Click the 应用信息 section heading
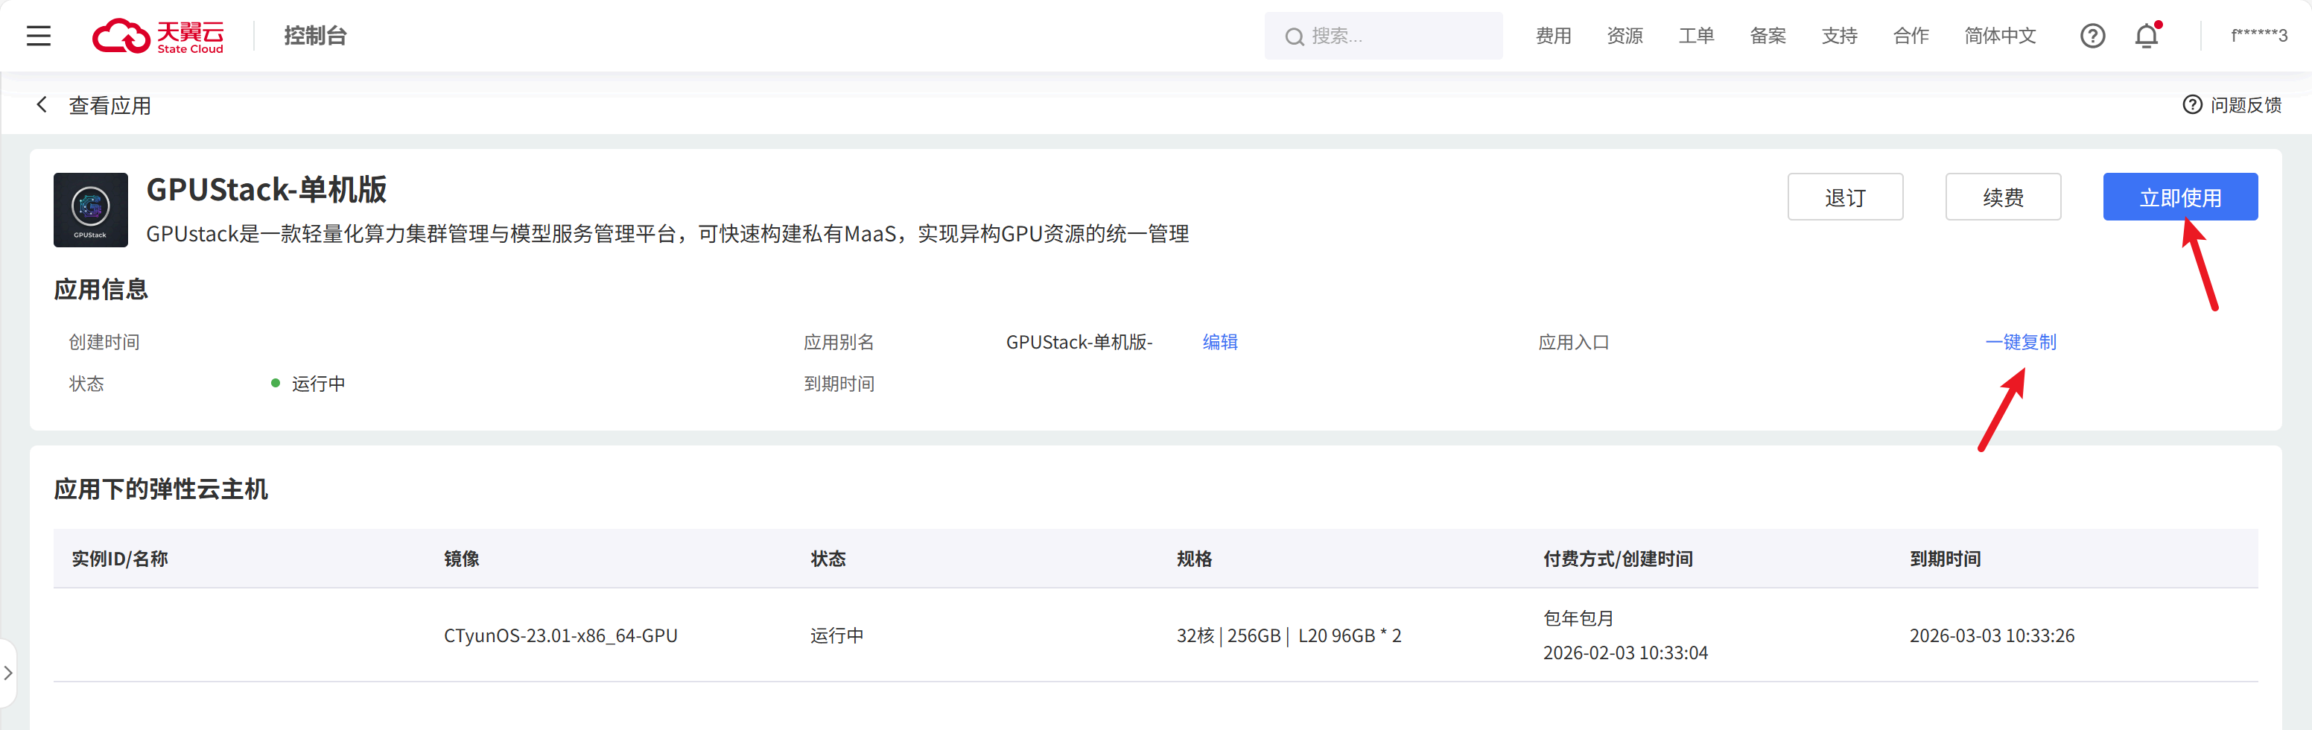Screen dimensions: 2312x730 (101, 289)
